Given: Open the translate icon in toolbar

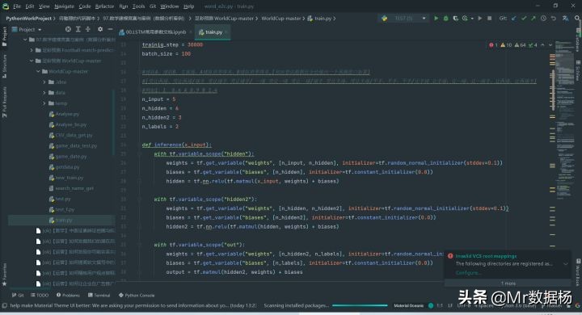Looking at the screenshot, I should coord(565,19).
